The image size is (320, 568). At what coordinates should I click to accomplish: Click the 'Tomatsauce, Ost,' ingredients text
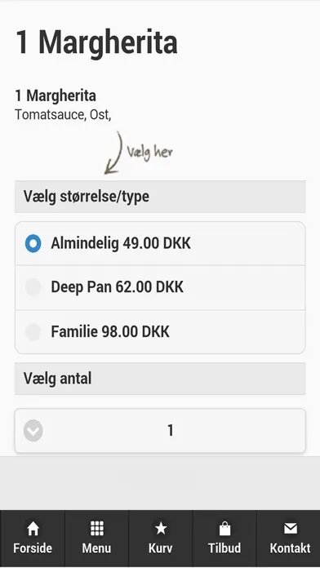[63, 114]
